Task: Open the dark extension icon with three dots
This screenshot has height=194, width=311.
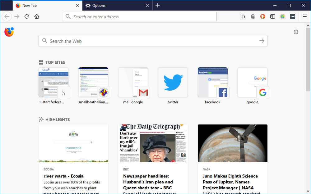Action: 293,17
